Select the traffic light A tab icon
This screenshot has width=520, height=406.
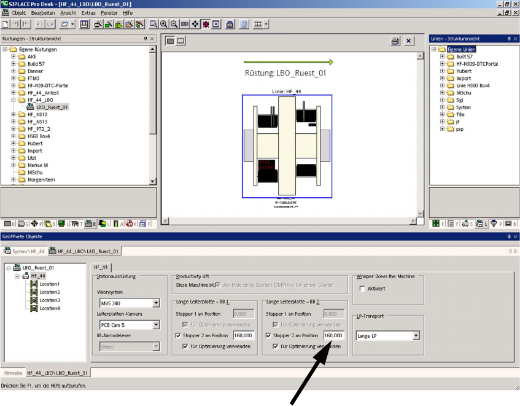click(118, 224)
